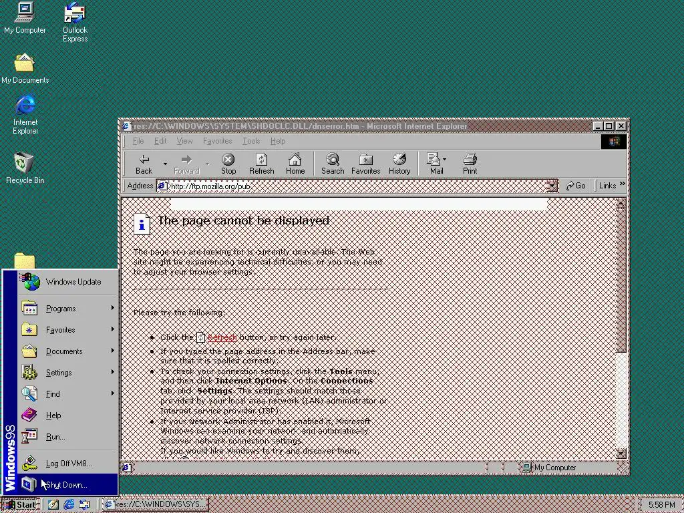The width and height of the screenshot is (684, 513).
Task: Open the File menu
Action: 138,141
